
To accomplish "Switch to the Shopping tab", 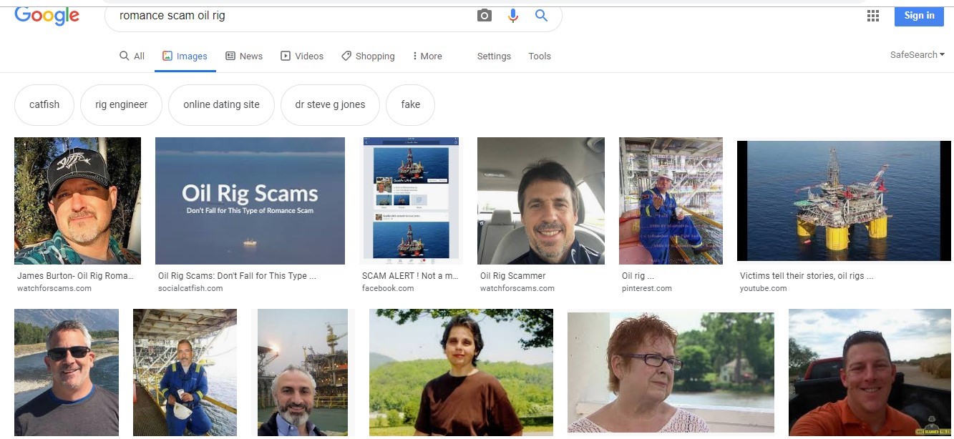I will (368, 56).
